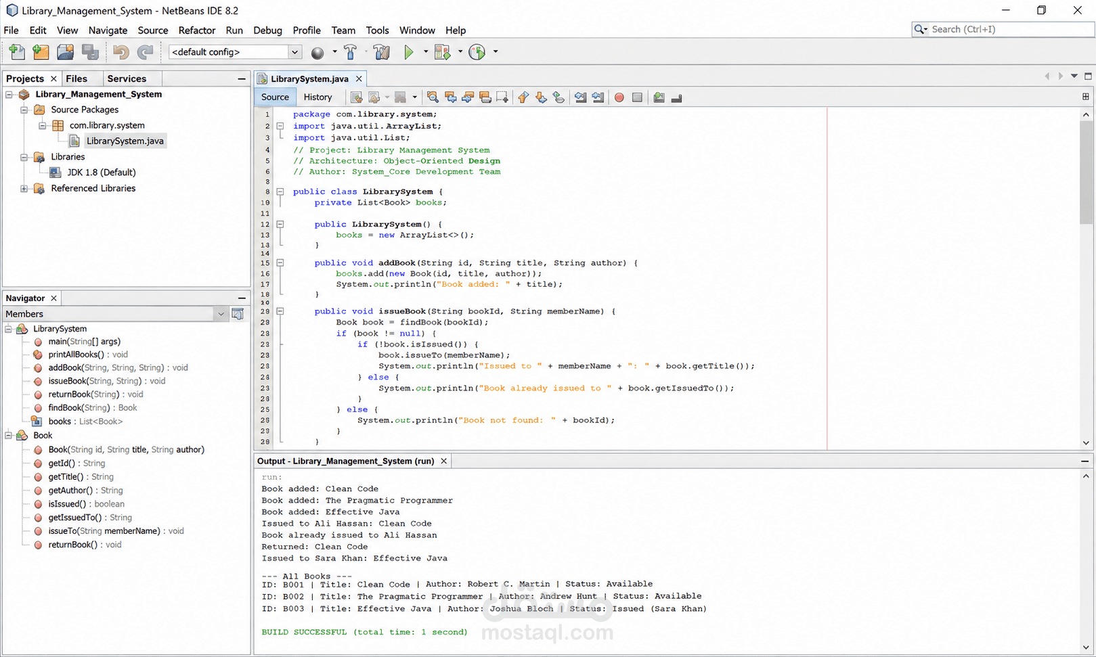Click the Undo arrow icon
Viewport: 1096px width, 657px height.
pyautogui.click(x=120, y=52)
